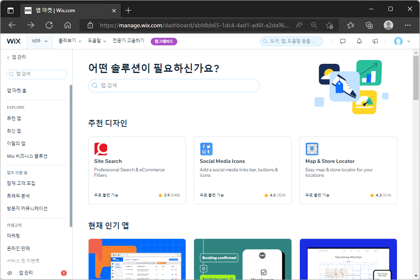
Task: Close the 앱 마켓 | Wix.com tab
Action: 114,11
